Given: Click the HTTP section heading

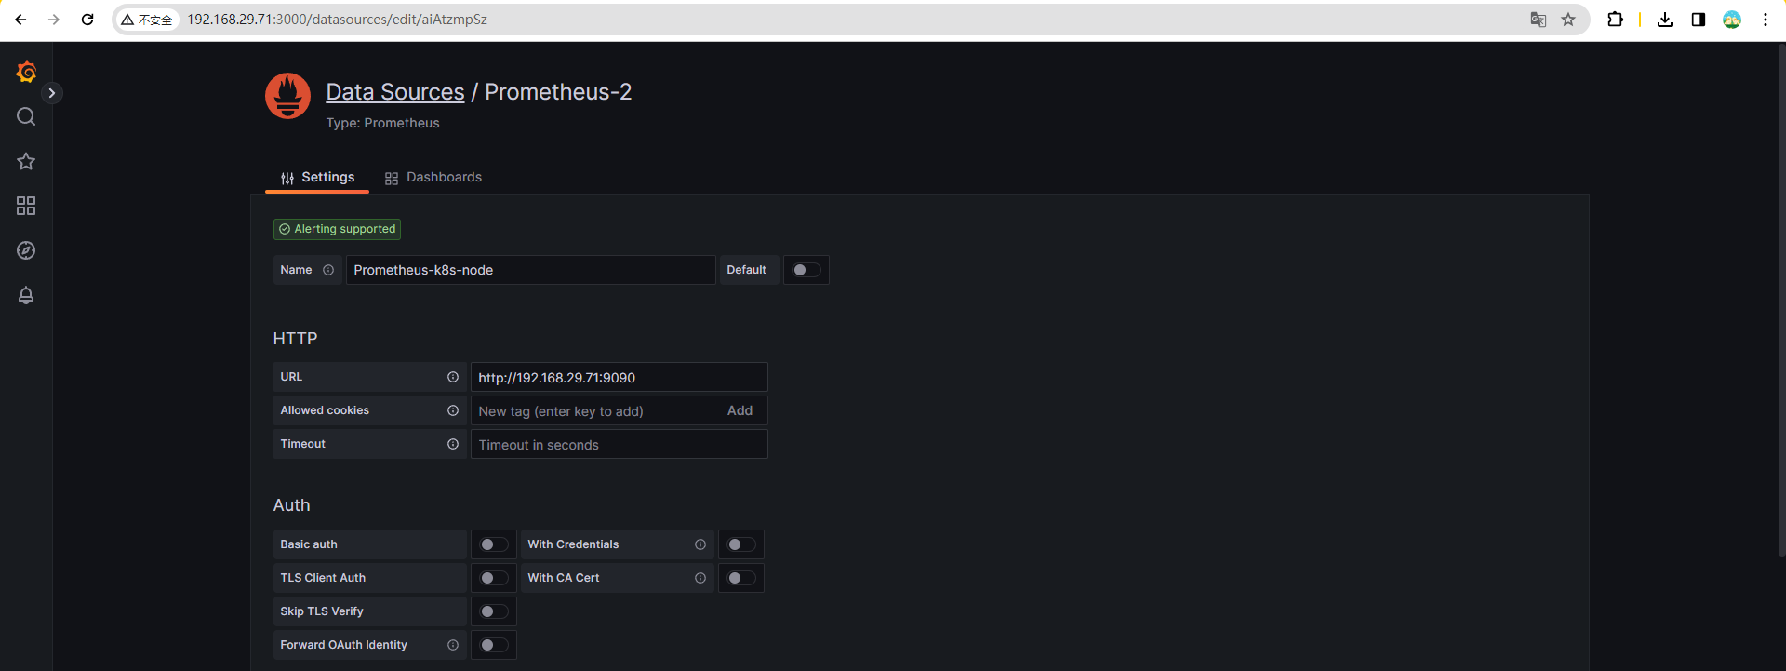Looking at the screenshot, I should click(x=295, y=338).
